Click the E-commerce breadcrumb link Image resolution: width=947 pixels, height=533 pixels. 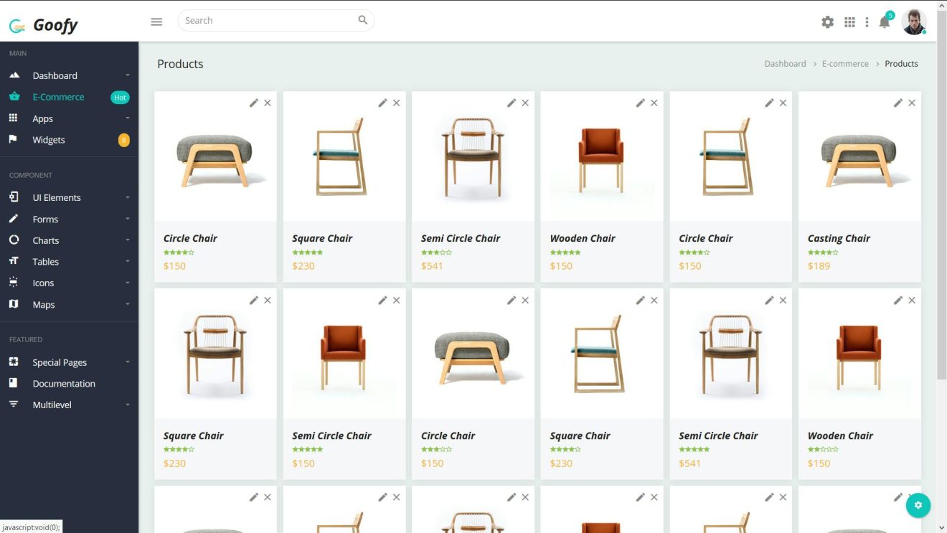point(845,64)
